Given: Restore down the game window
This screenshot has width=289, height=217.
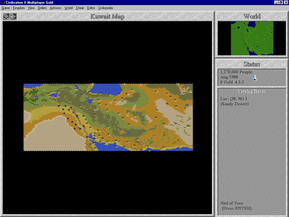Looking at the screenshot, I should [x=281, y=3].
